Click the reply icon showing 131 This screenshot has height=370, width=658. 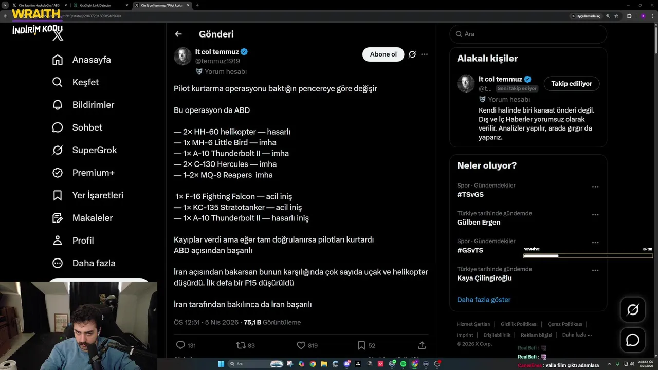pos(180,345)
